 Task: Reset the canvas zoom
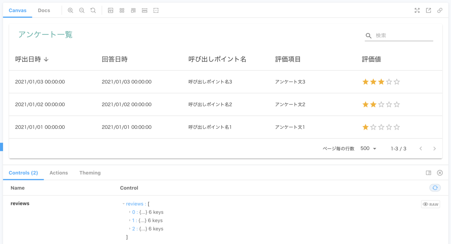point(93,11)
